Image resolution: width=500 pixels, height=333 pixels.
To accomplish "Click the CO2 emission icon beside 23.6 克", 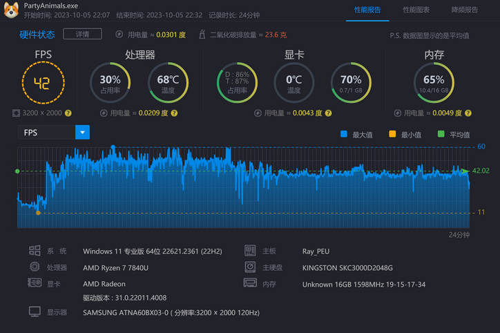I will click(202, 35).
